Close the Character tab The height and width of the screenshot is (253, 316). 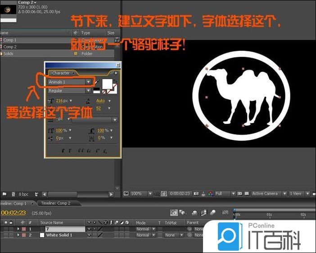(x=74, y=73)
